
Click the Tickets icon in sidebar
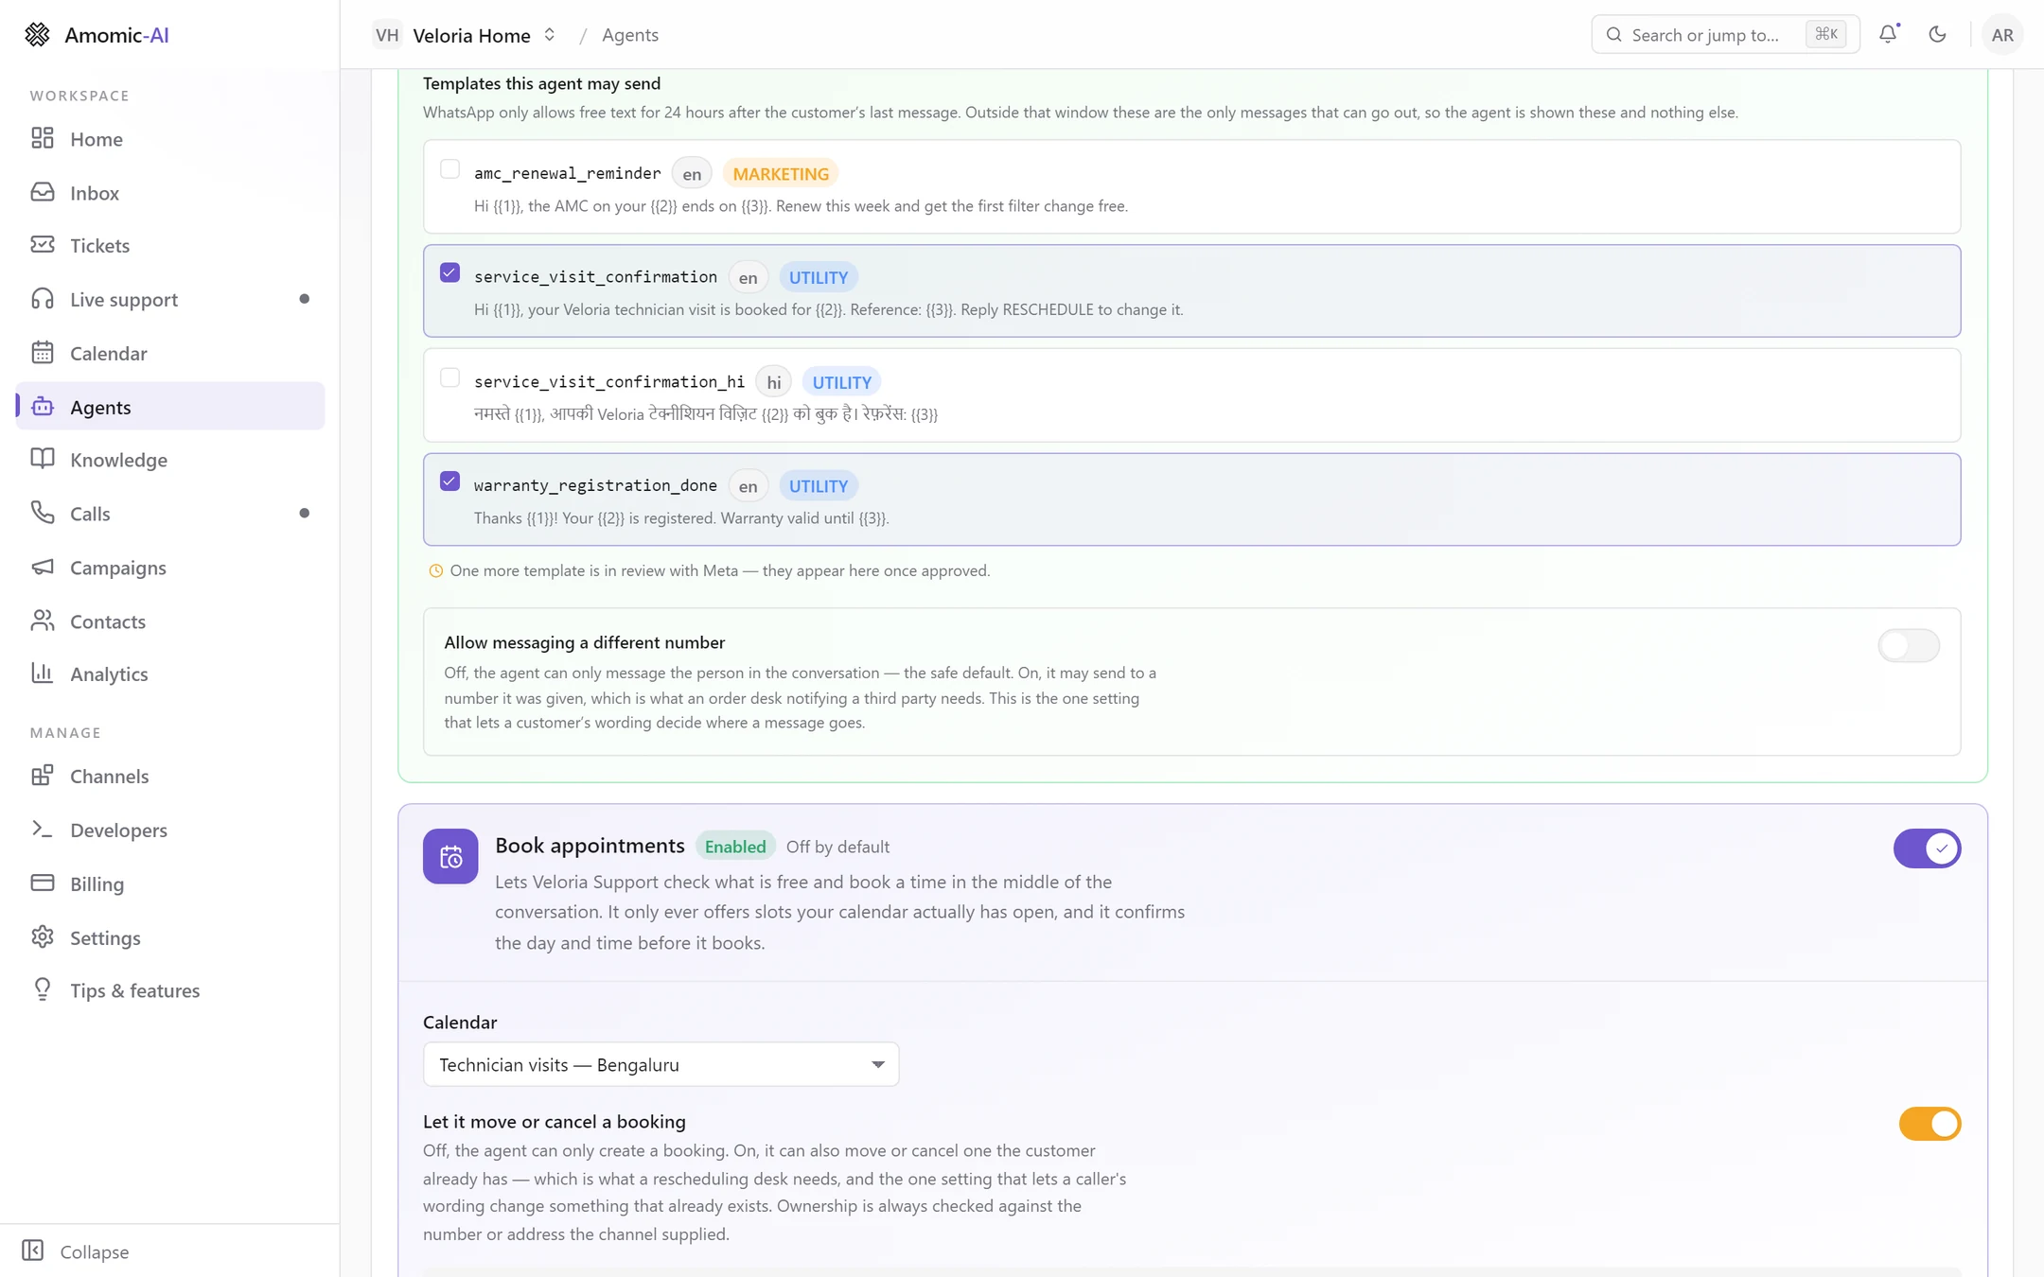pos(43,245)
